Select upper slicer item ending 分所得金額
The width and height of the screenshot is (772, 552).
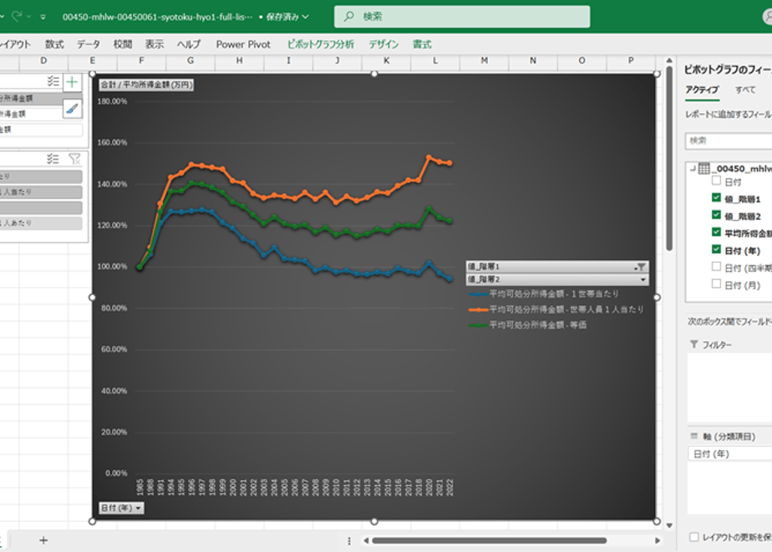point(41,99)
